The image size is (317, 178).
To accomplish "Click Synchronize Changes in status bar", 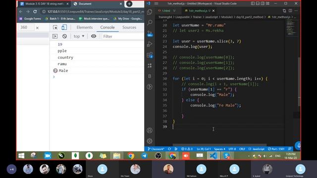I will click(169, 149).
